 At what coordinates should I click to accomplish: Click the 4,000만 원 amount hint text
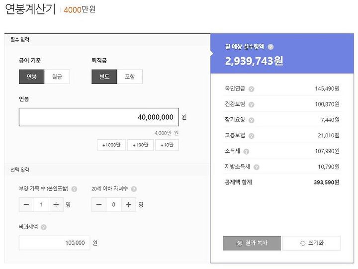(x=167, y=133)
